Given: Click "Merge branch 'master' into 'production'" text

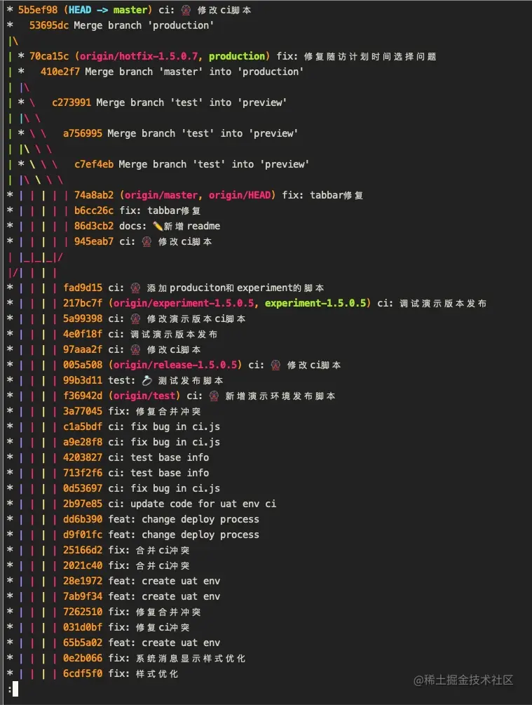Looking at the screenshot, I should click(x=194, y=72).
